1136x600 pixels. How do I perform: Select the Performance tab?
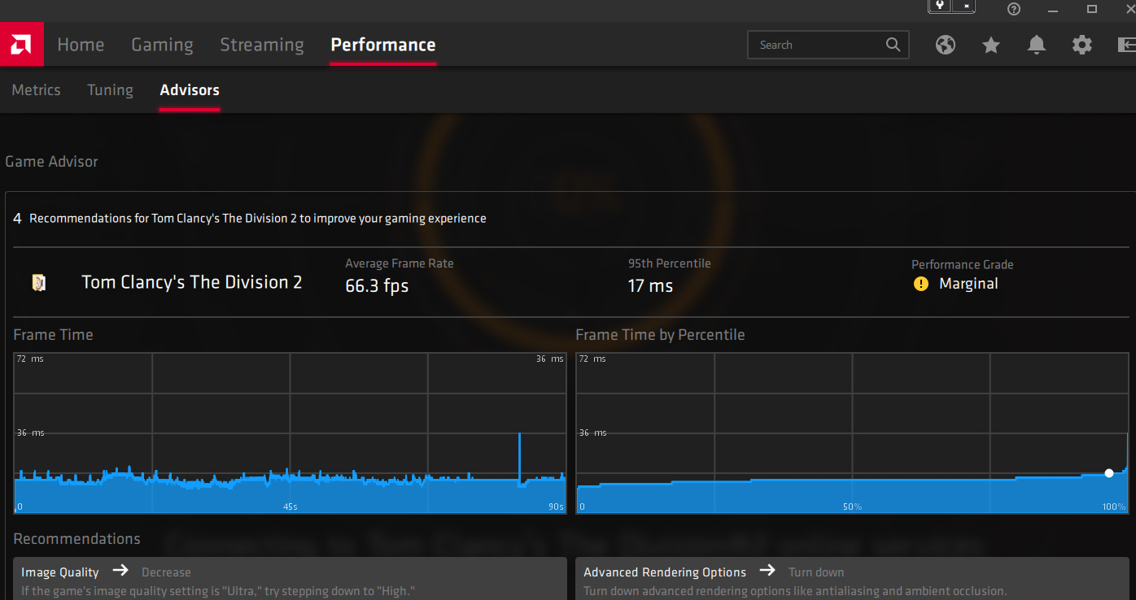click(x=383, y=45)
